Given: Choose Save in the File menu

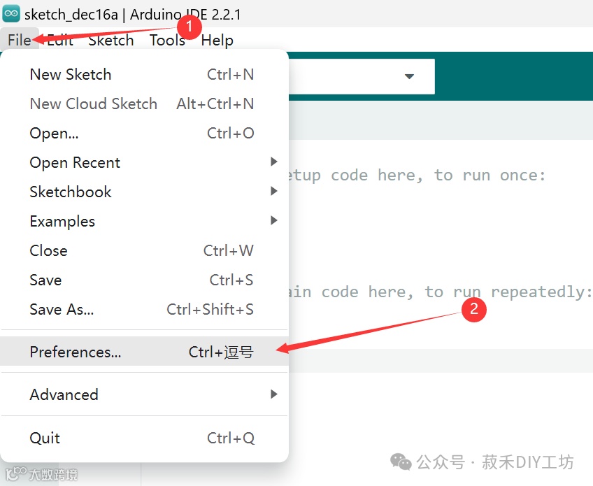Looking at the screenshot, I should [x=144, y=280].
